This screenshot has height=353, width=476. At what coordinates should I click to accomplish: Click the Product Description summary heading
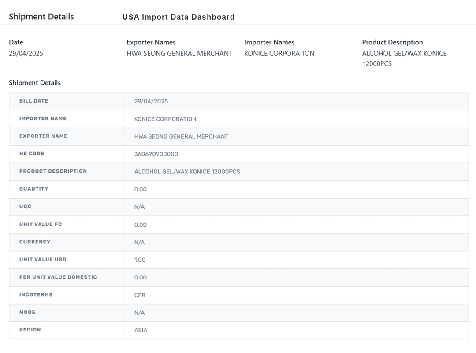point(392,42)
